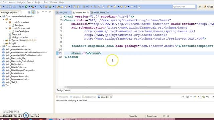Click the Save All toolbar icon

point(10,7)
